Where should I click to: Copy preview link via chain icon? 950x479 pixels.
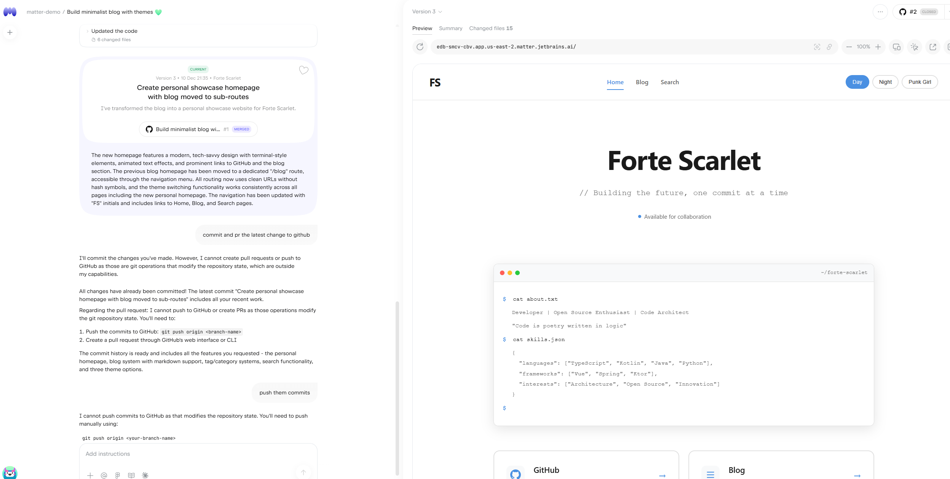(829, 47)
